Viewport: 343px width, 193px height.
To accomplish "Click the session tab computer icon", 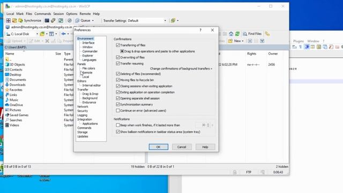I will pos(8,27).
